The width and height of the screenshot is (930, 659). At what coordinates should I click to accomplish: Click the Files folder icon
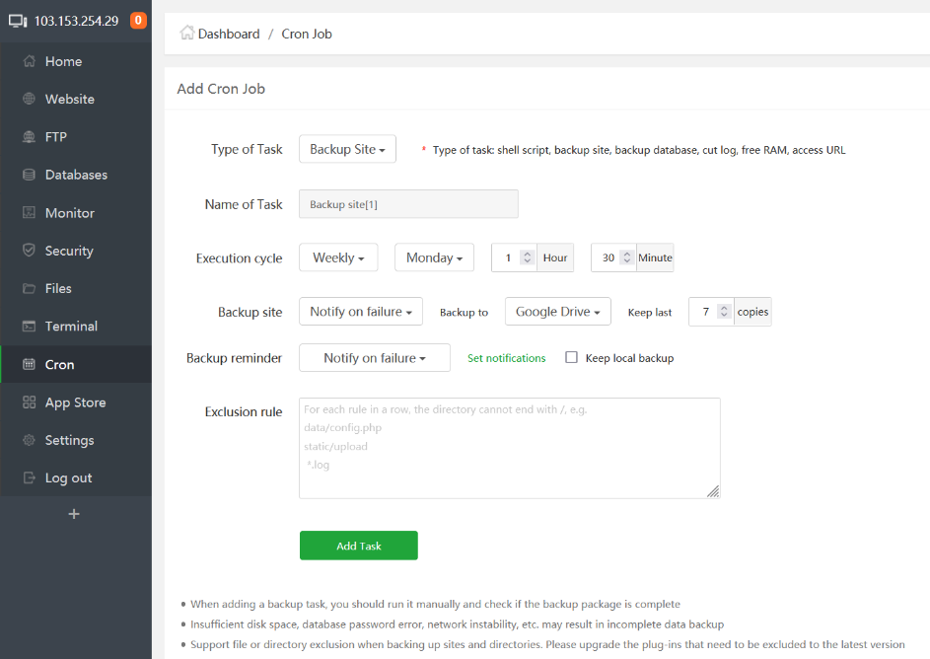coord(29,289)
